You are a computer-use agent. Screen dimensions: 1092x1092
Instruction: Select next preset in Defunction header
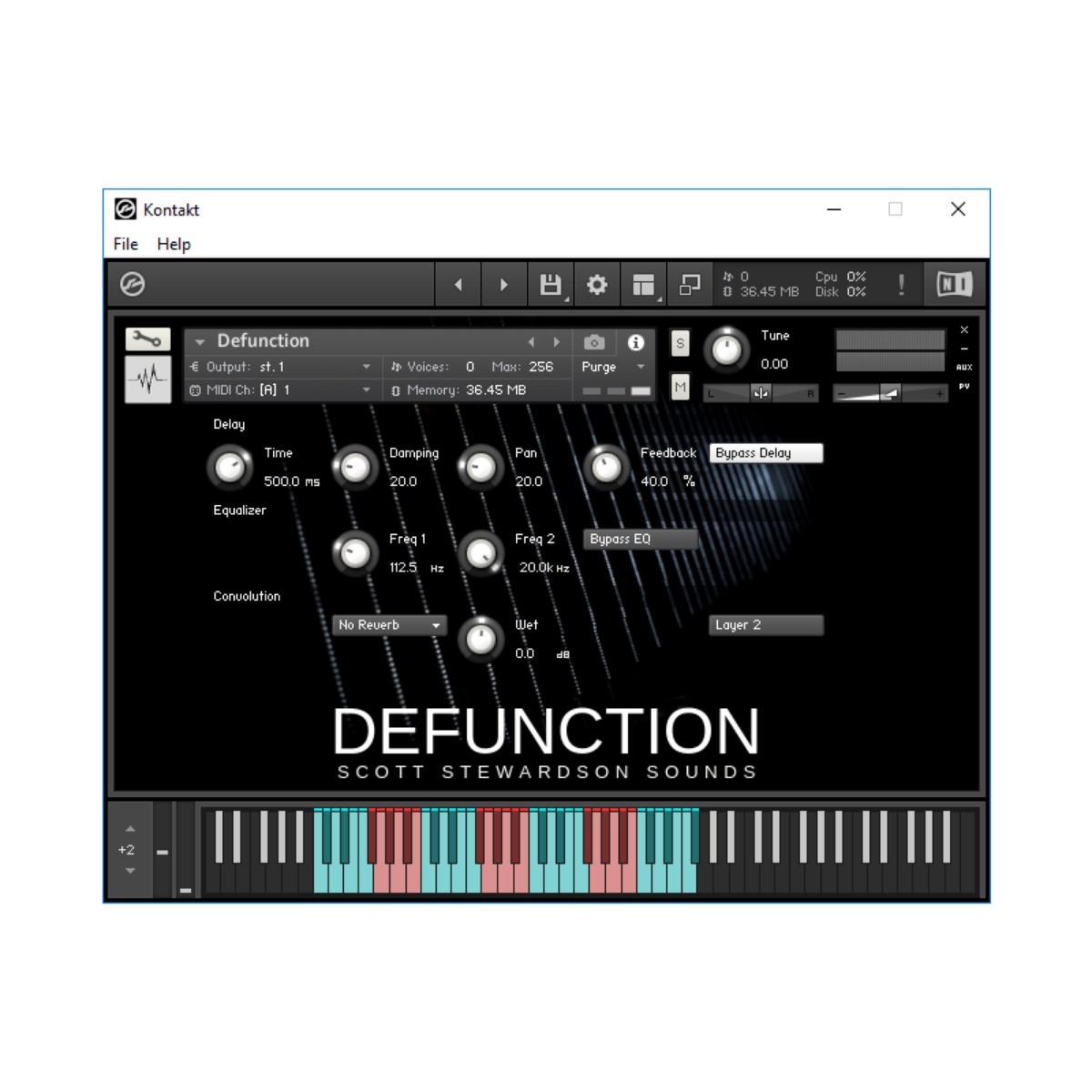557,342
